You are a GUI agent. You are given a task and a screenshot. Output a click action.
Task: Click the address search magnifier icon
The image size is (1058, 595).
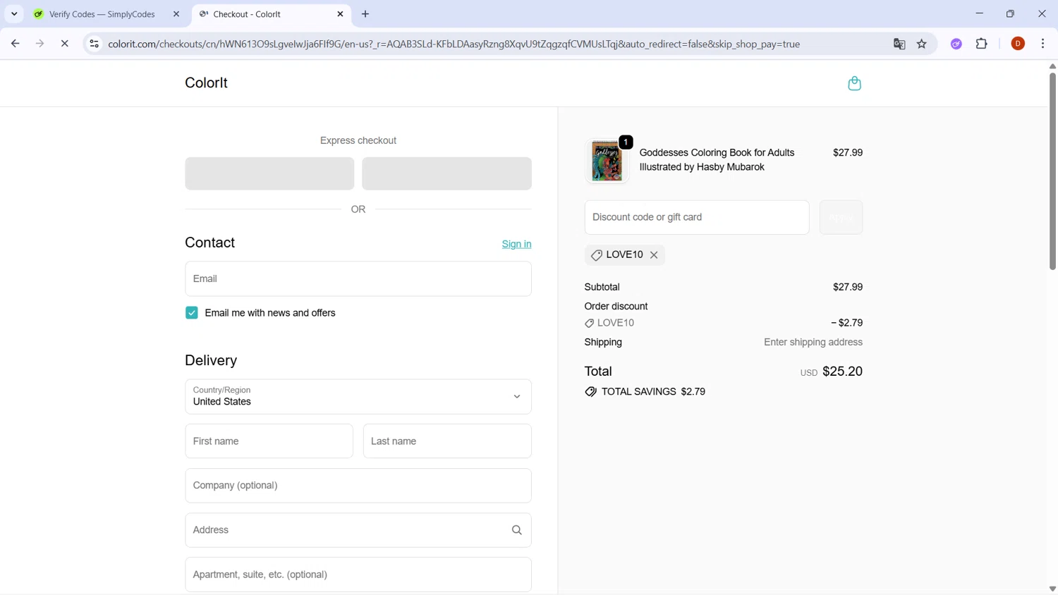(516, 530)
